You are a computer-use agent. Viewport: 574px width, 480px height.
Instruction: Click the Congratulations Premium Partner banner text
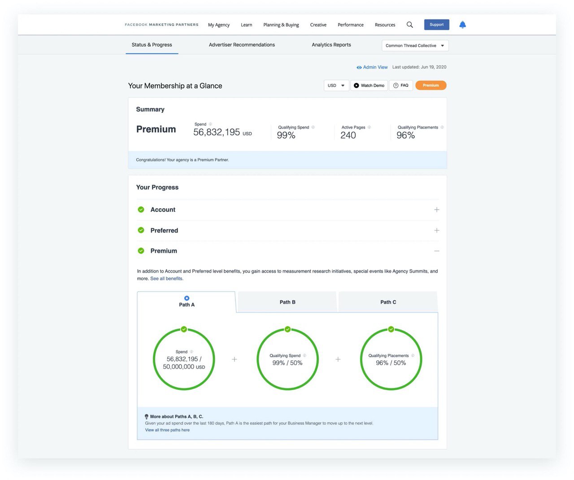[183, 160]
